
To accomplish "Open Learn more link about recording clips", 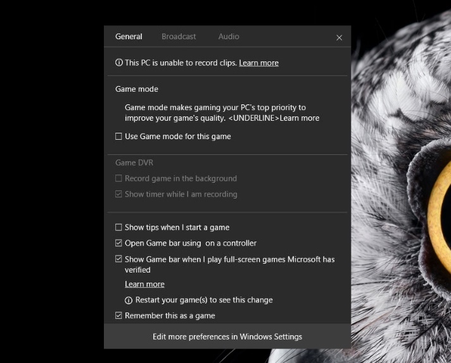I will [258, 63].
